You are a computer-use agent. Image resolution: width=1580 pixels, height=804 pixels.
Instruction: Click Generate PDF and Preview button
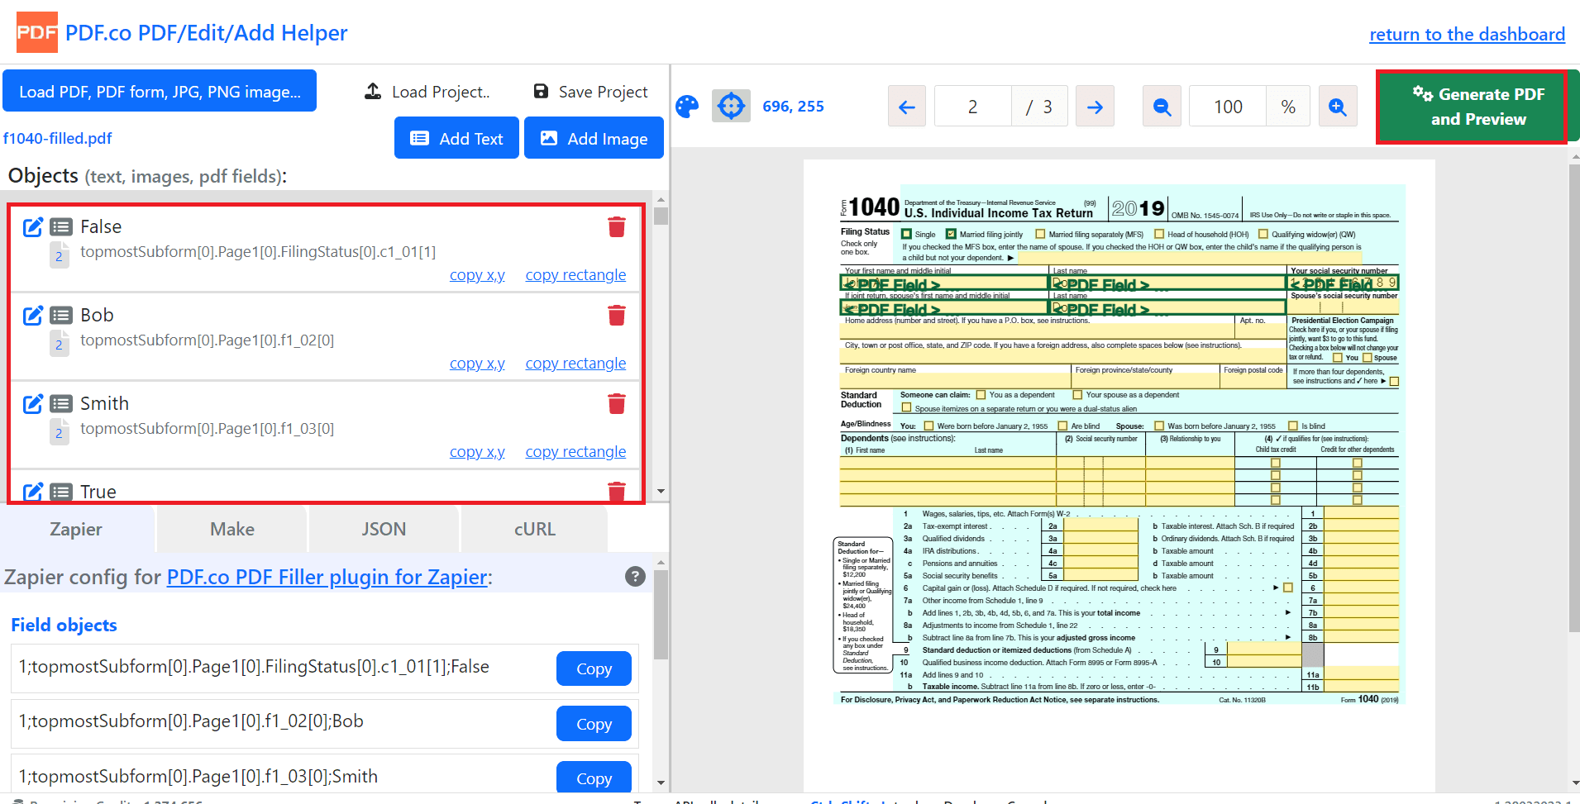click(x=1477, y=107)
